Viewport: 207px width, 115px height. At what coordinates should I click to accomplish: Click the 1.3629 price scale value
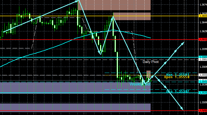203,31
